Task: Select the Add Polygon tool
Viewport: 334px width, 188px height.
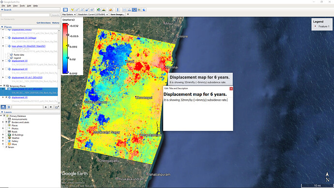Action: click(x=77, y=10)
